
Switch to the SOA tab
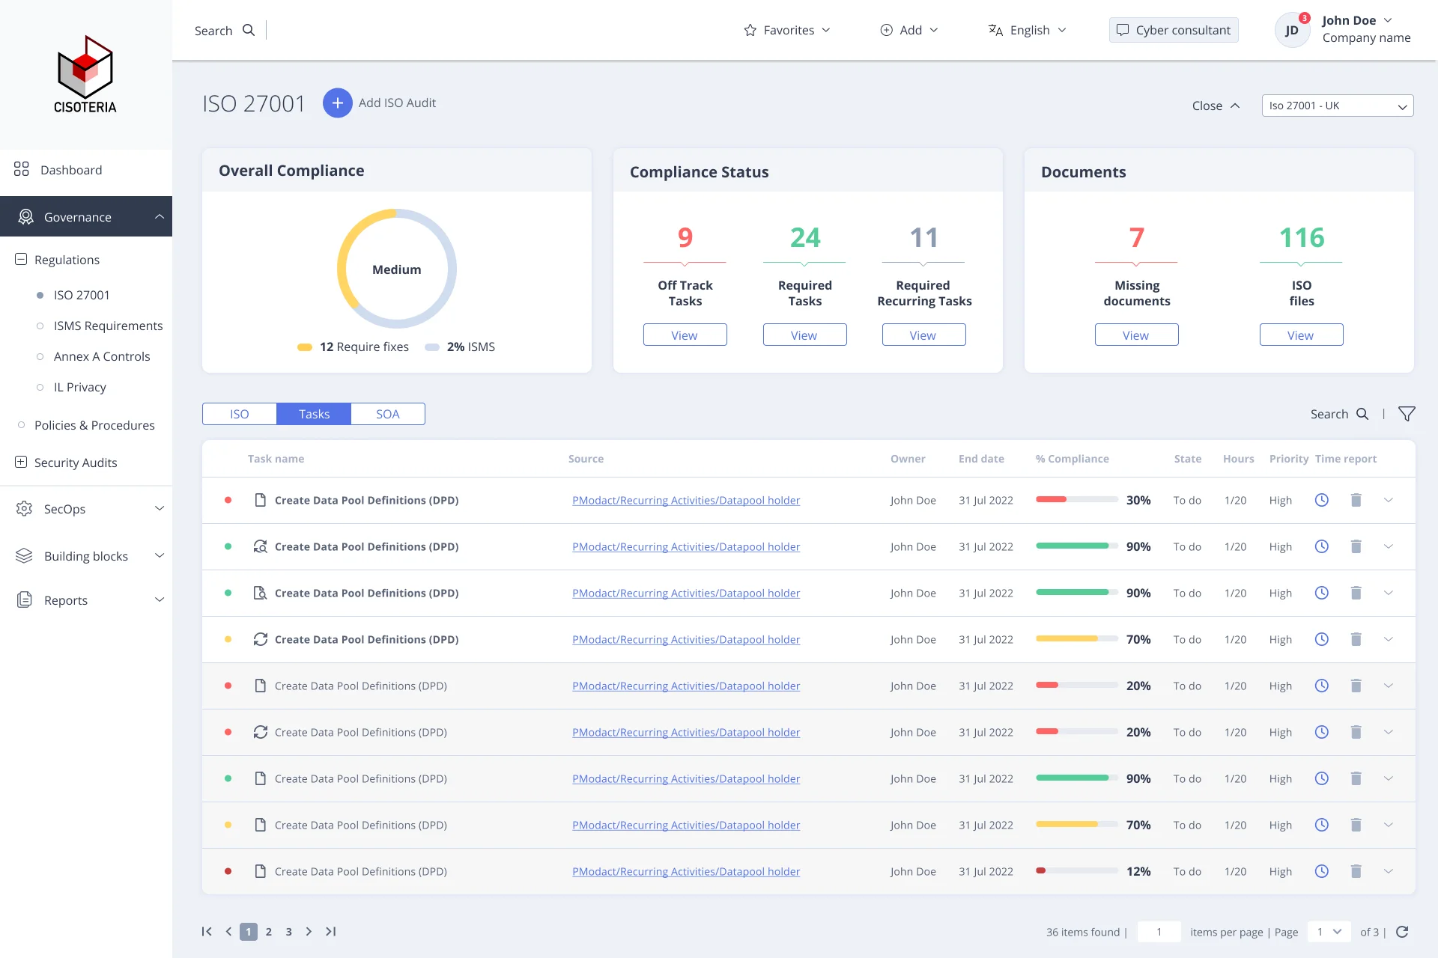[x=388, y=414]
